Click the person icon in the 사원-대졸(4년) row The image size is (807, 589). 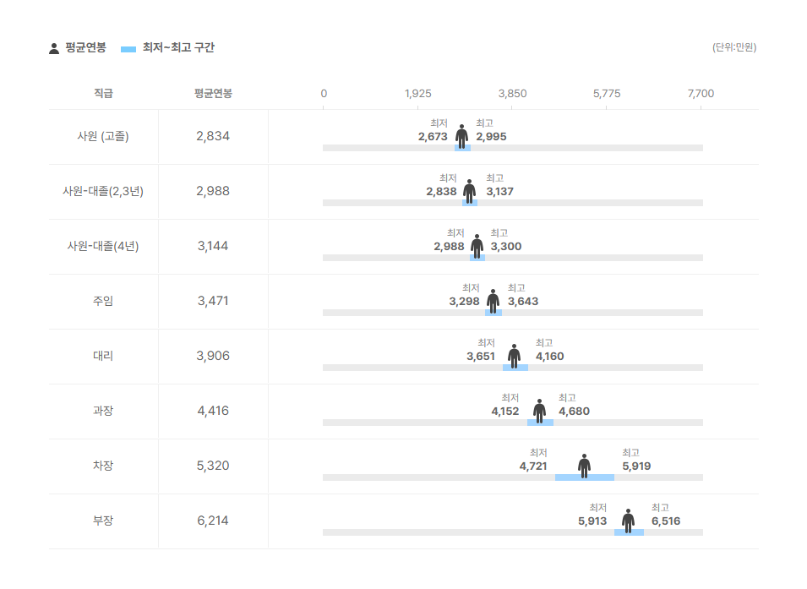(477, 245)
